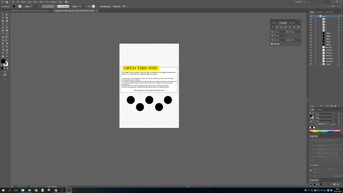
Task: Click the Home icon beside the Ai logo
Action: (x=7, y=2)
